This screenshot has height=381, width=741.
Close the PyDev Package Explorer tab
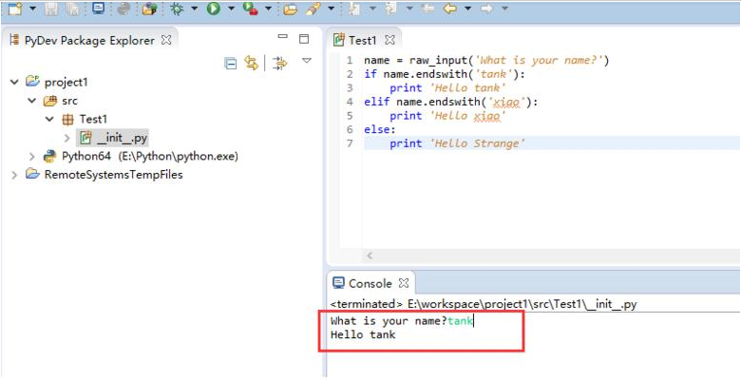click(x=166, y=40)
